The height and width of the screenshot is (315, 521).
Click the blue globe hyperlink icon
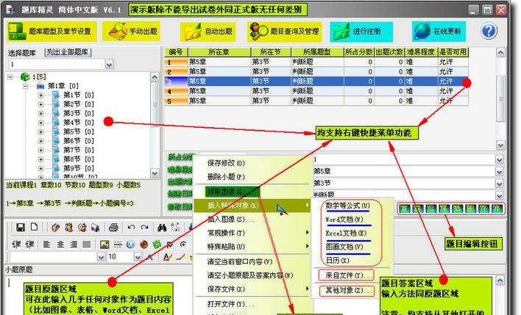(130, 245)
